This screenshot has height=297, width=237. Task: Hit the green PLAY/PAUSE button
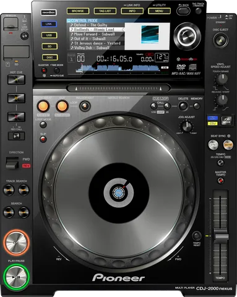(x=16, y=277)
